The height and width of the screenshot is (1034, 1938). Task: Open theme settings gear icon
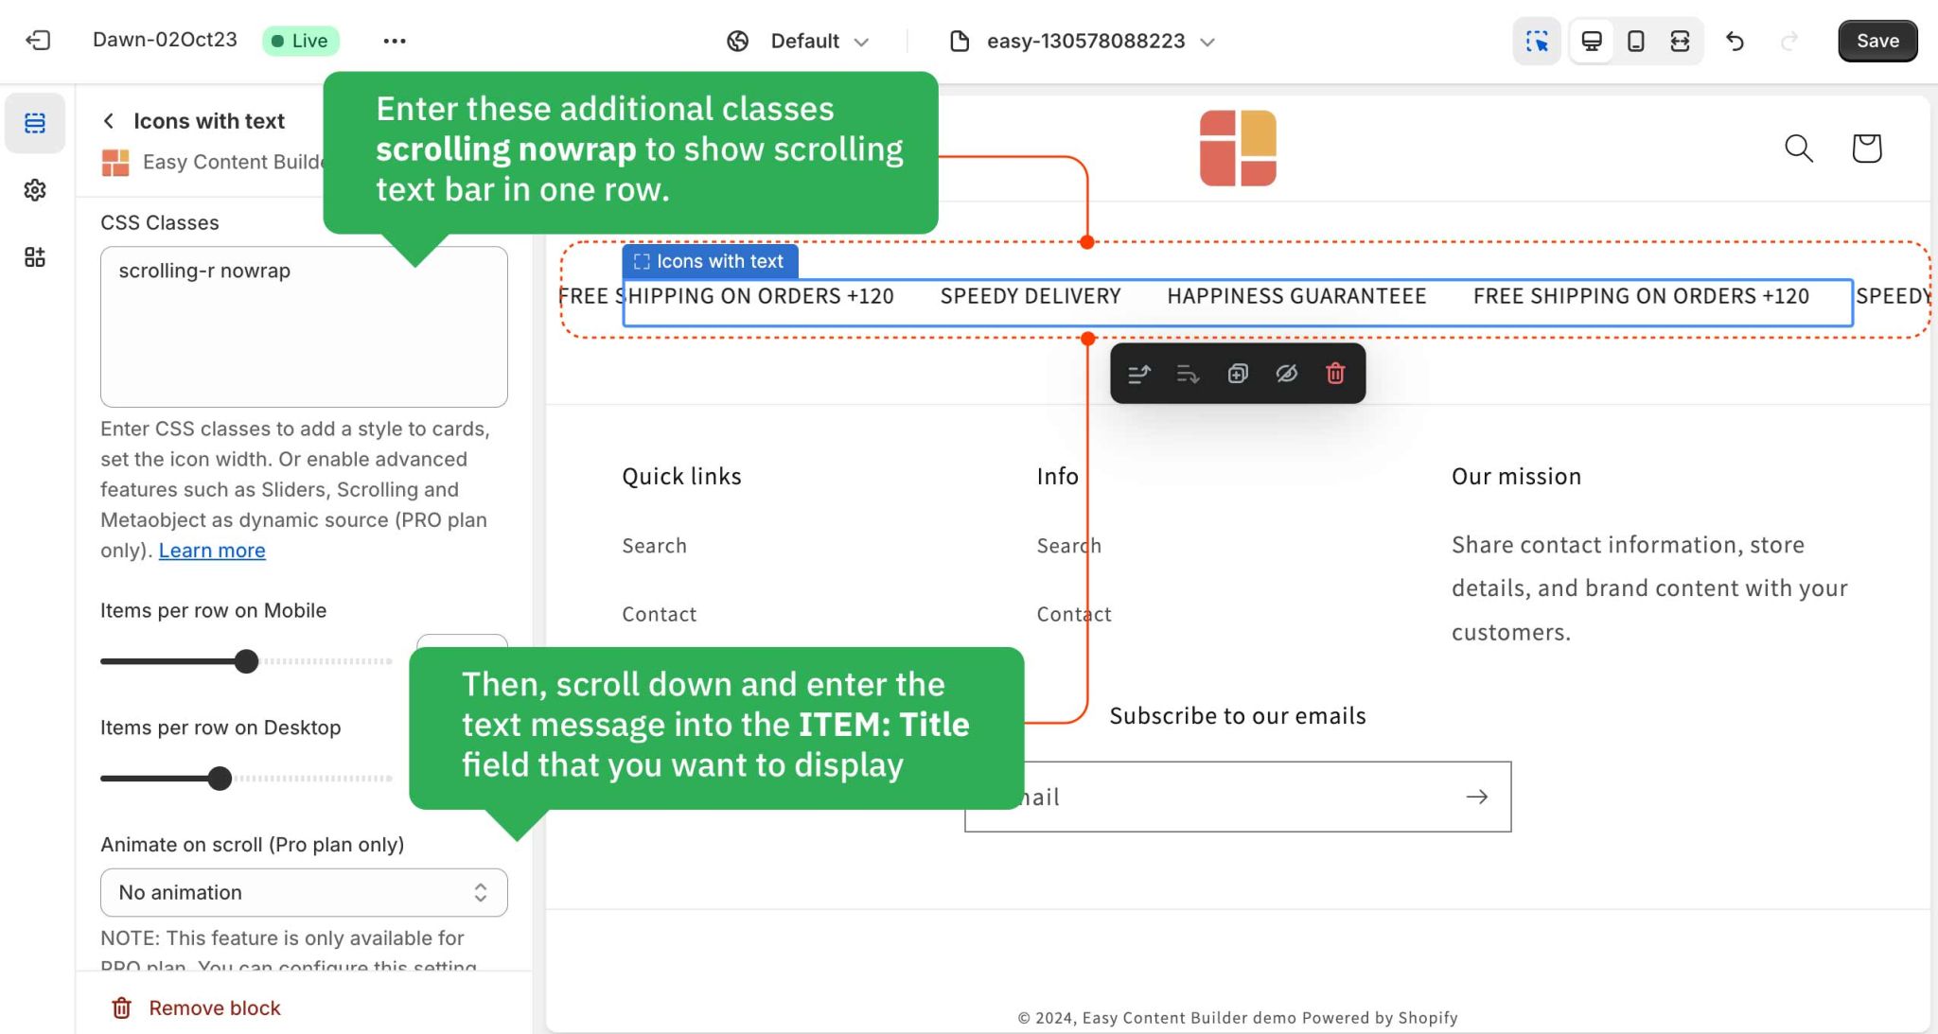coord(35,190)
